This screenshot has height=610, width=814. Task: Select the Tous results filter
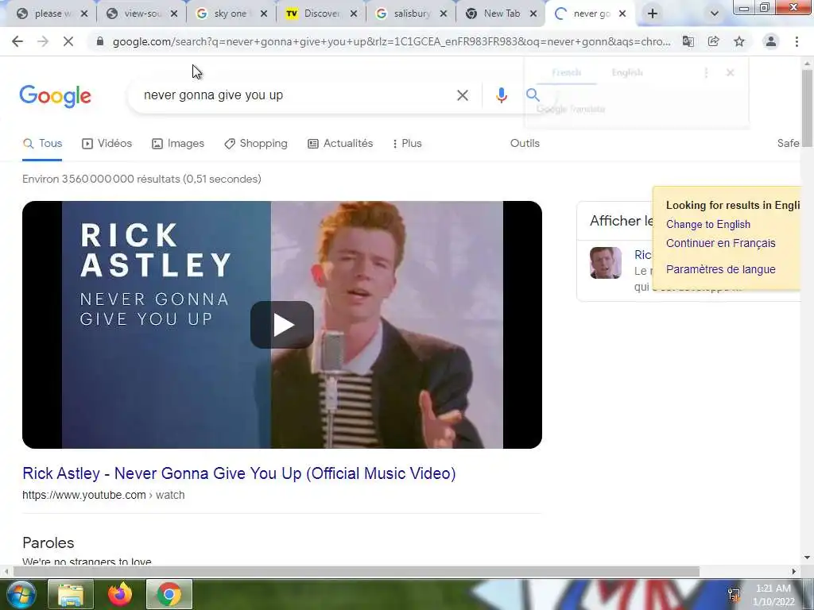pyautogui.click(x=43, y=144)
